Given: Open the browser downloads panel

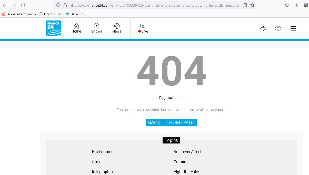Looking at the screenshot, I should point(296,5).
